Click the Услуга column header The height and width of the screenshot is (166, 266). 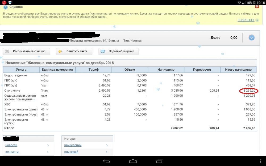pyautogui.click(x=21, y=70)
